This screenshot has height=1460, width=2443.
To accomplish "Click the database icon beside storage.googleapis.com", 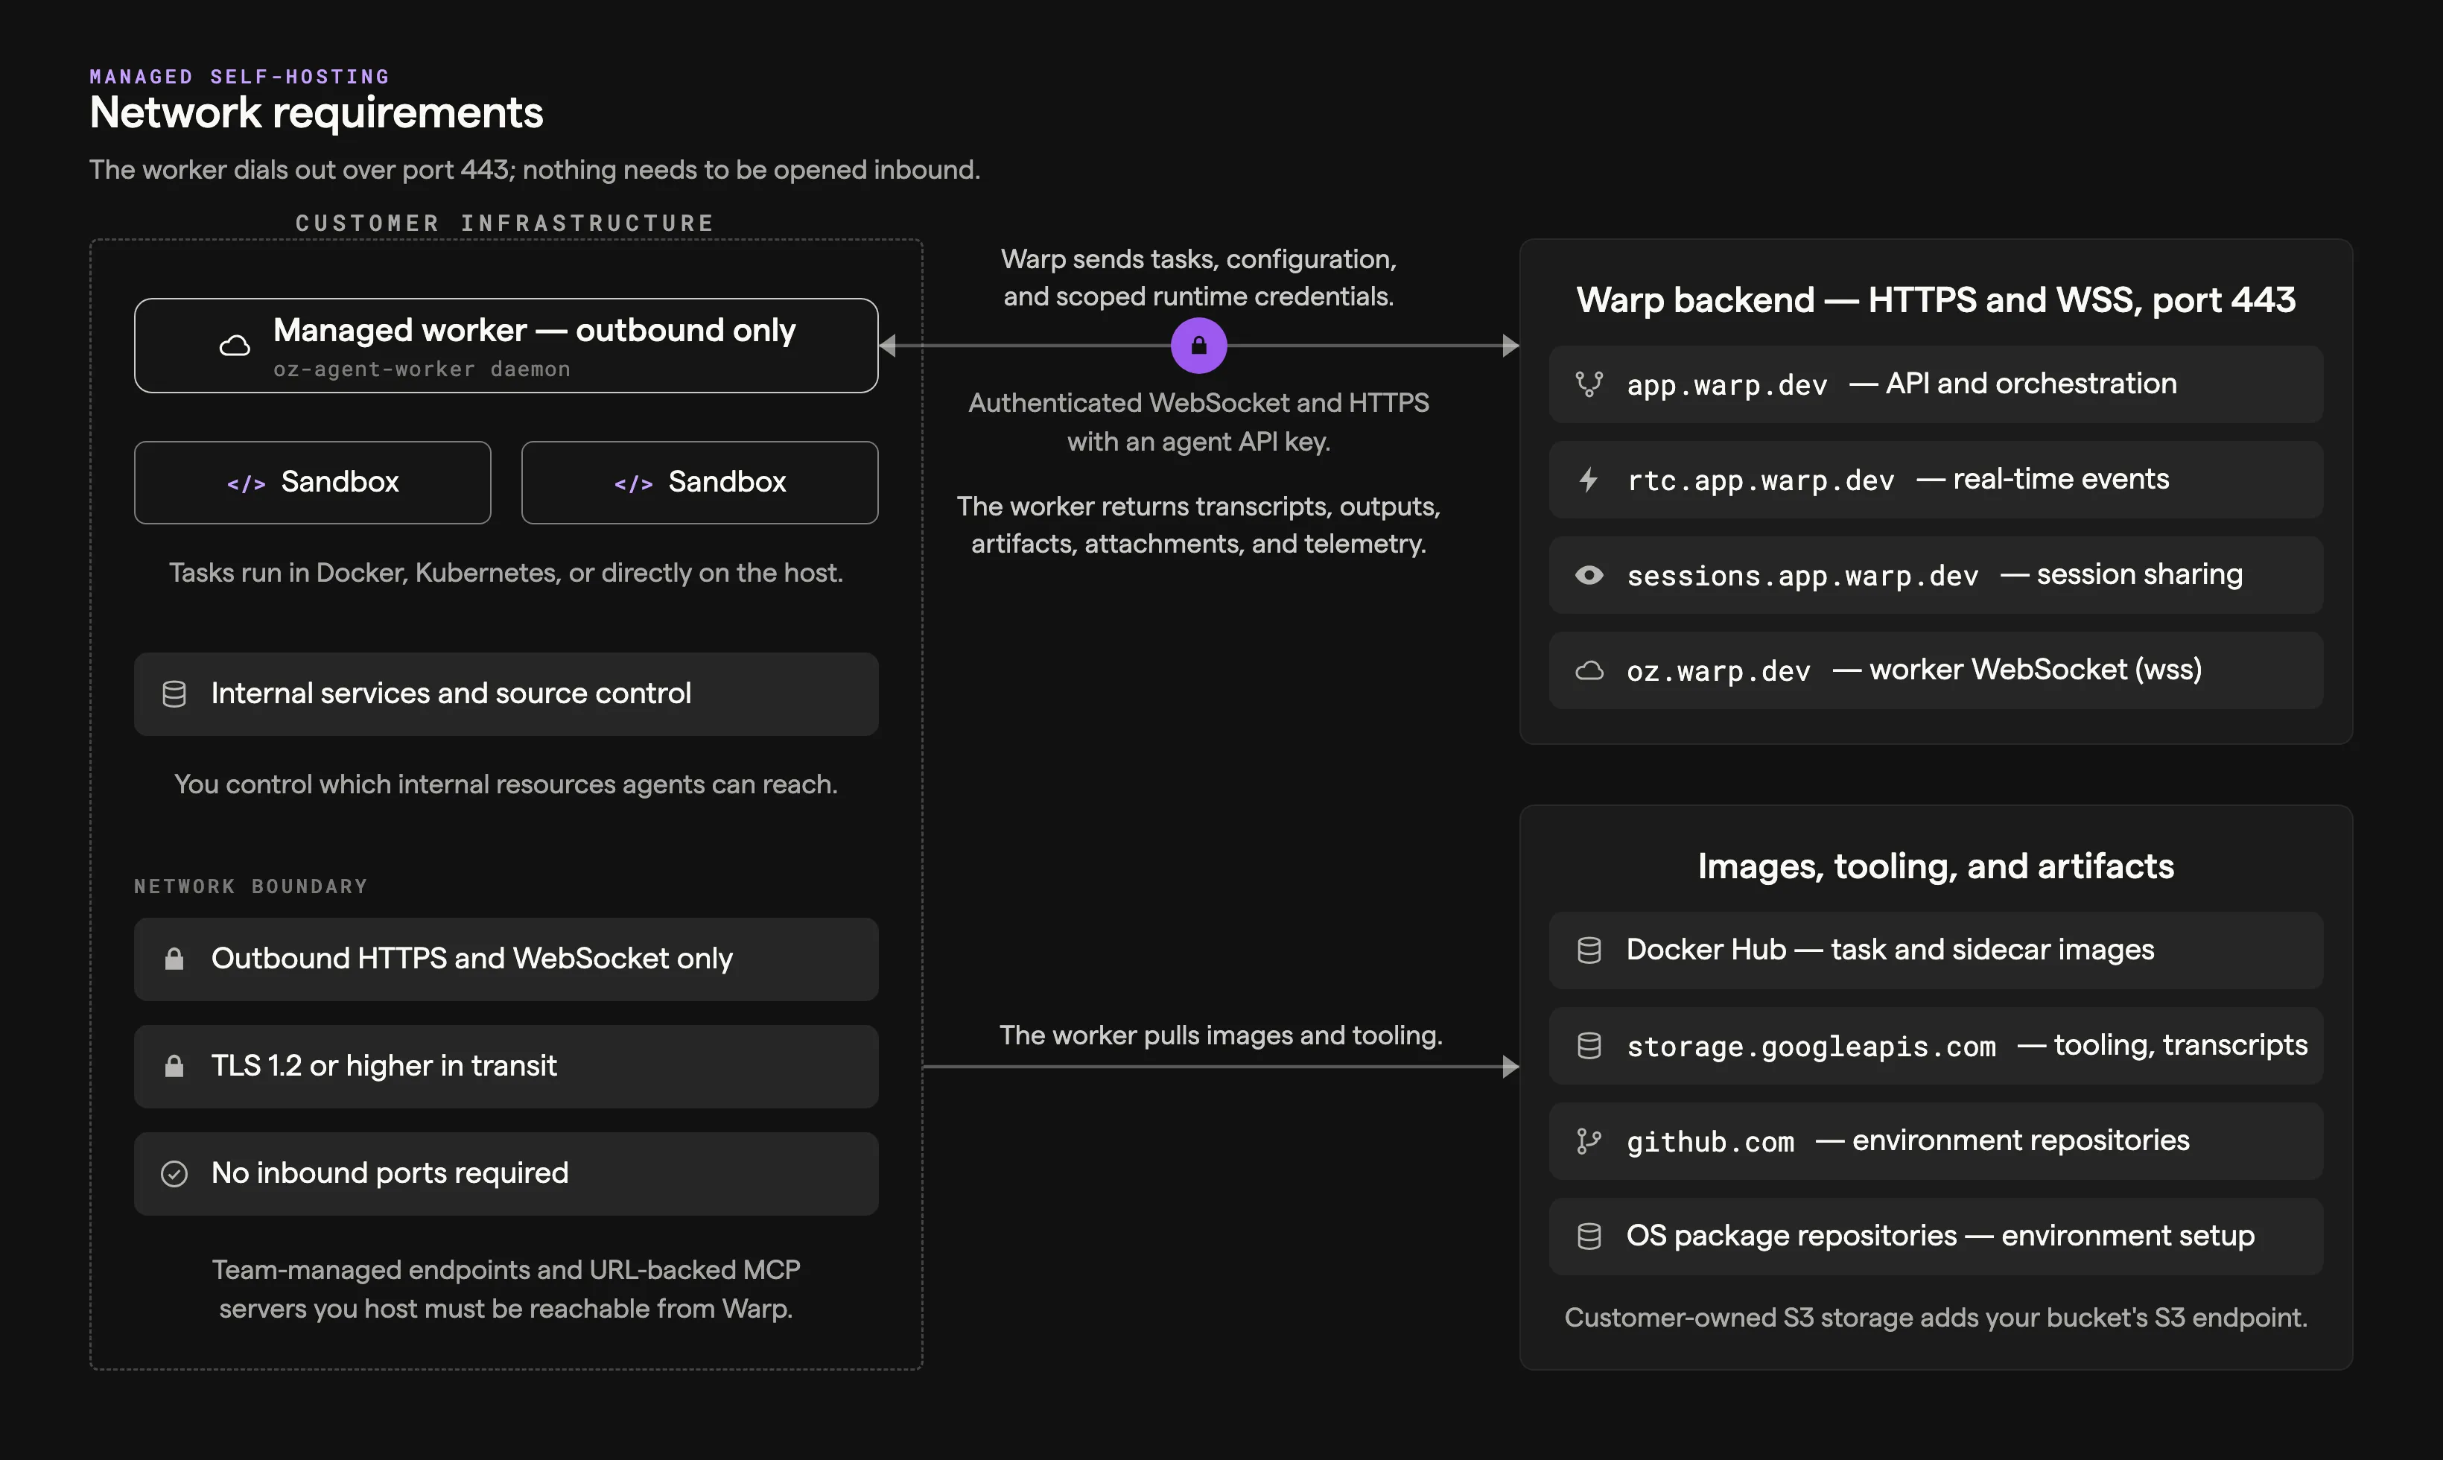I will click(x=1589, y=1045).
